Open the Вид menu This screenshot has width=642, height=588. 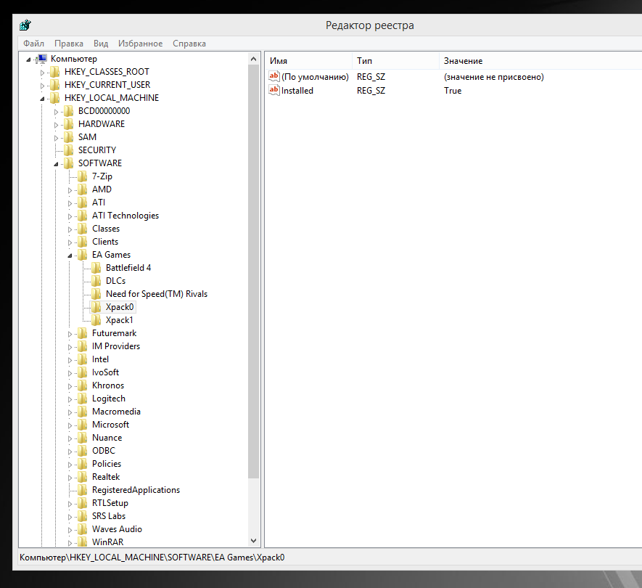click(x=101, y=44)
